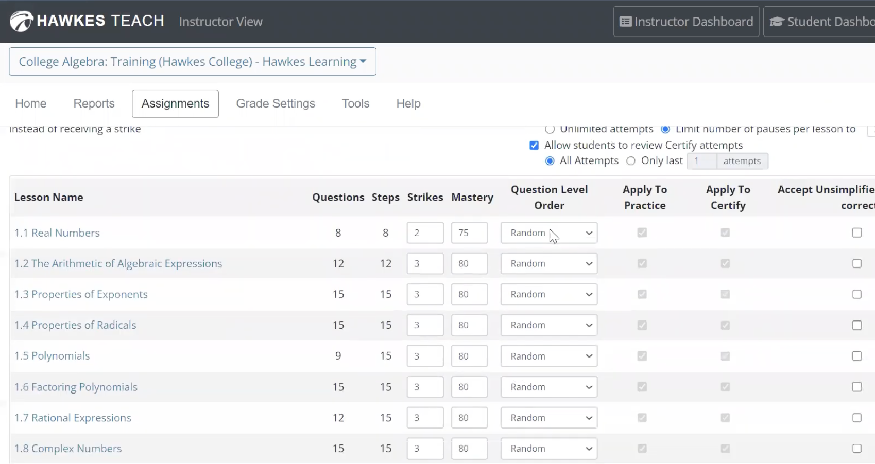The width and height of the screenshot is (875, 464).
Task: Open order dropdown for 1.5 Polynomials
Action: (x=549, y=356)
